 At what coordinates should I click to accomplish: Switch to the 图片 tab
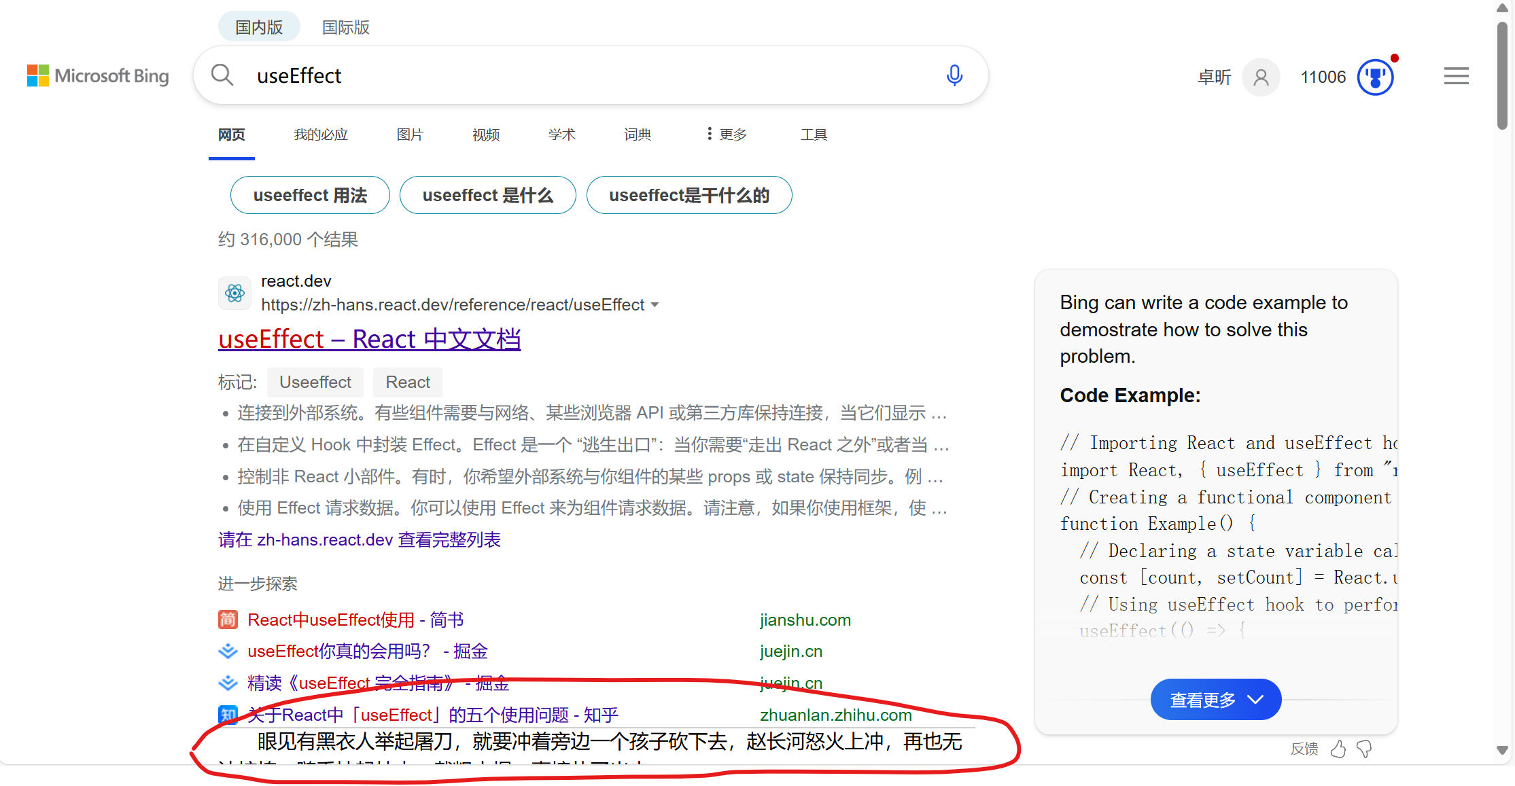410,135
